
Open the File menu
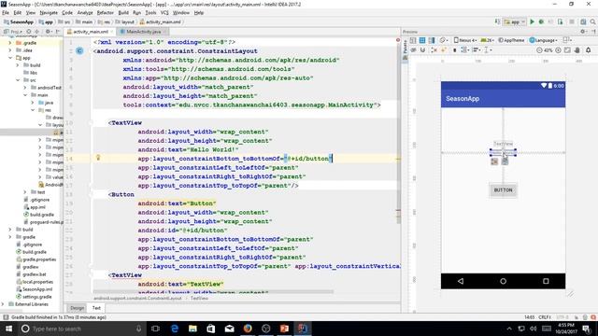coord(6,12)
